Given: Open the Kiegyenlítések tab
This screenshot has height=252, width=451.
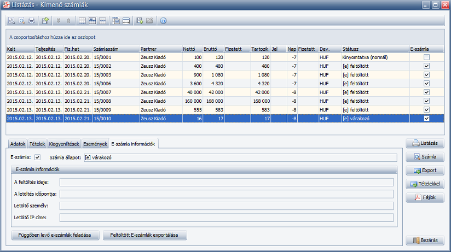Looking at the screenshot, I should [64, 144].
